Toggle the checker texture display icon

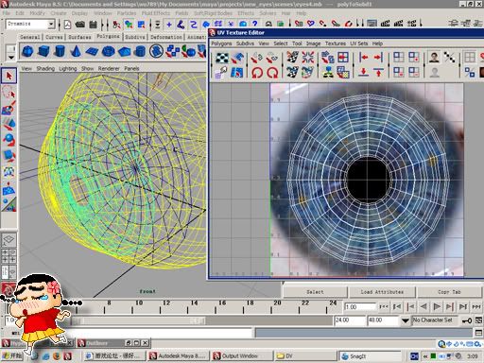point(222,58)
